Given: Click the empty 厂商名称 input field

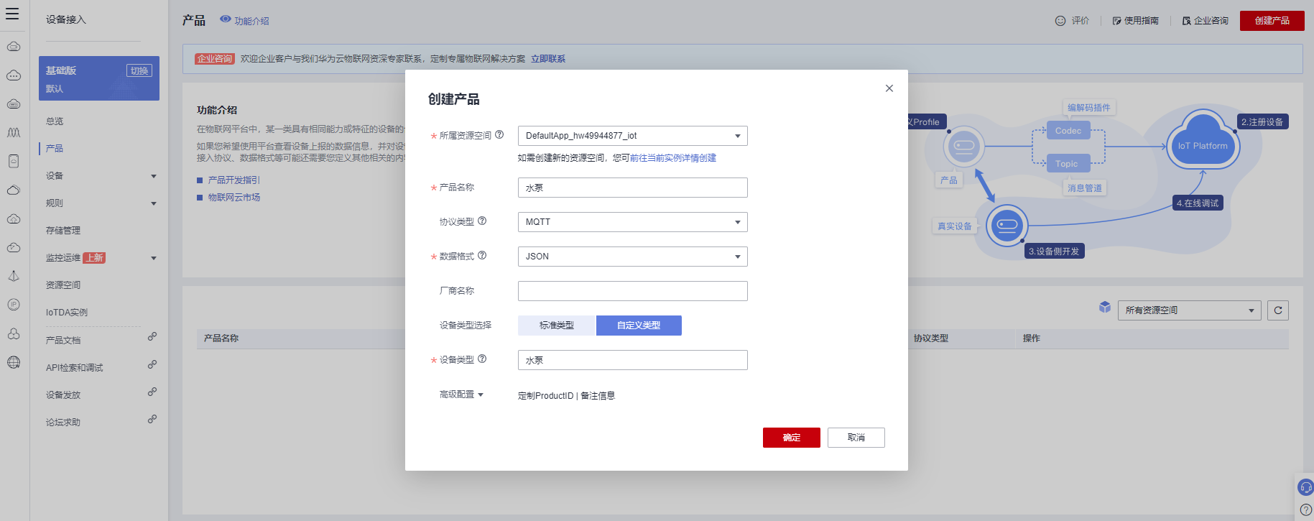Looking at the screenshot, I should [632, 291].
